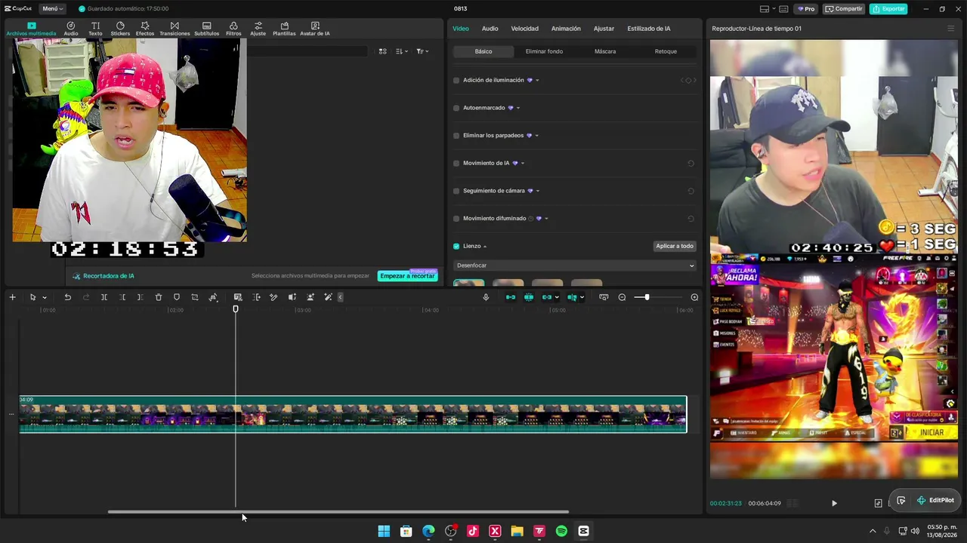Click the plus icon at timeline toolbar start
Viewport: 967px width, 543px height.
pos(12,297)
